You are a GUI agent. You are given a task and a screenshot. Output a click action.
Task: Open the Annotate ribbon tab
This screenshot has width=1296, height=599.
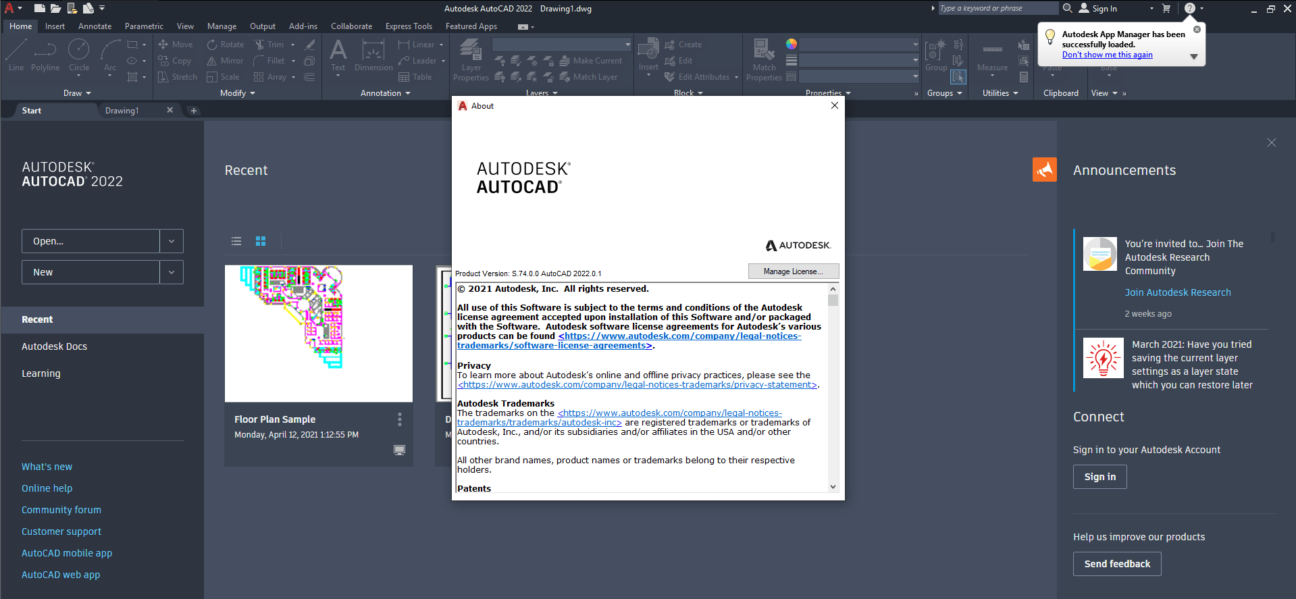point(95,26)
